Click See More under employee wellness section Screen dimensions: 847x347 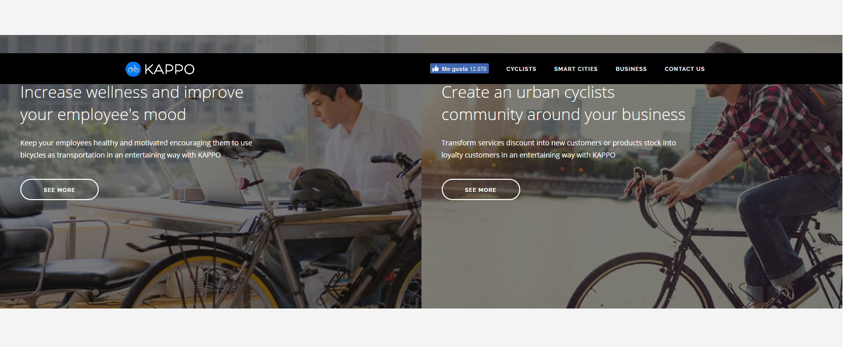pyautogui.click(x=59, y=189)
